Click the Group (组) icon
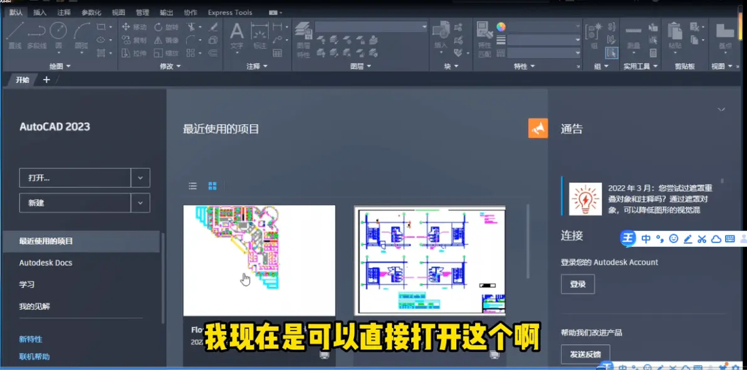 point(594,31)
